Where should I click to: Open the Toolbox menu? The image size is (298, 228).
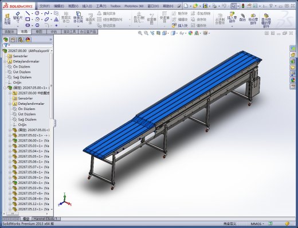click(115, 6)
